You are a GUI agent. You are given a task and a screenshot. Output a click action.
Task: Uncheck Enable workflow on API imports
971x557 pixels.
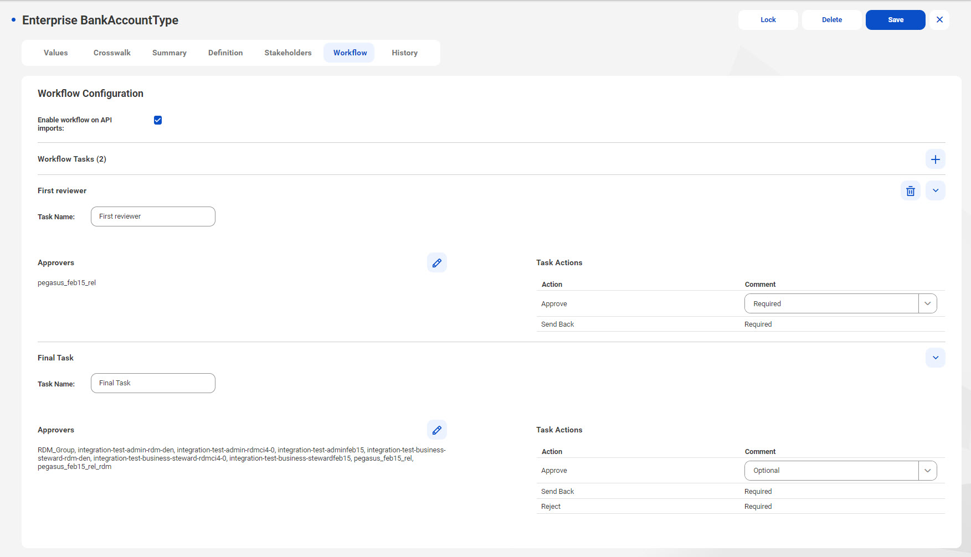[x=158, y=120]
